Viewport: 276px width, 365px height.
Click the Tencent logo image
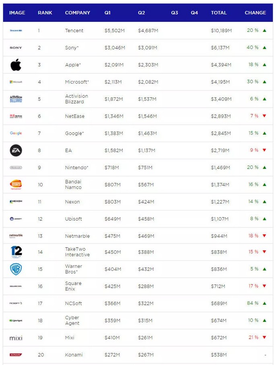click(16, 31)
